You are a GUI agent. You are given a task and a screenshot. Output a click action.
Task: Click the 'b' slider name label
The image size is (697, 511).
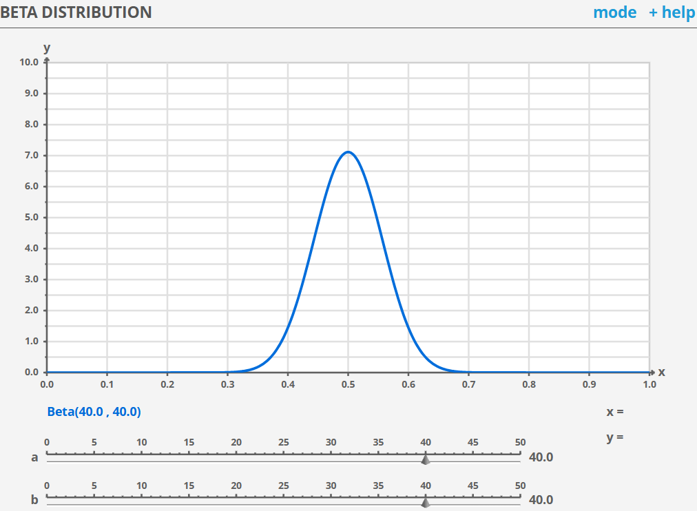click(34, 500)
